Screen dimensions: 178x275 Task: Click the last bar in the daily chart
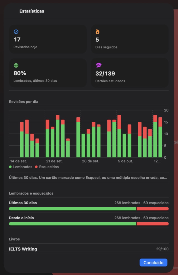(160, 137)
